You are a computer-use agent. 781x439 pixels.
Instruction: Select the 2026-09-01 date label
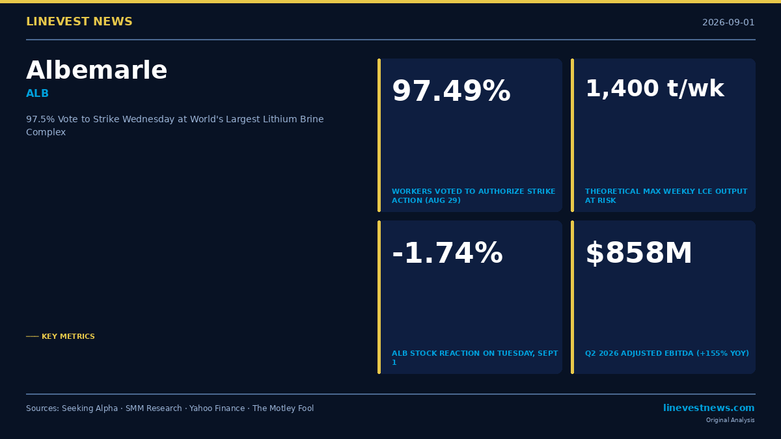point(728,23)
